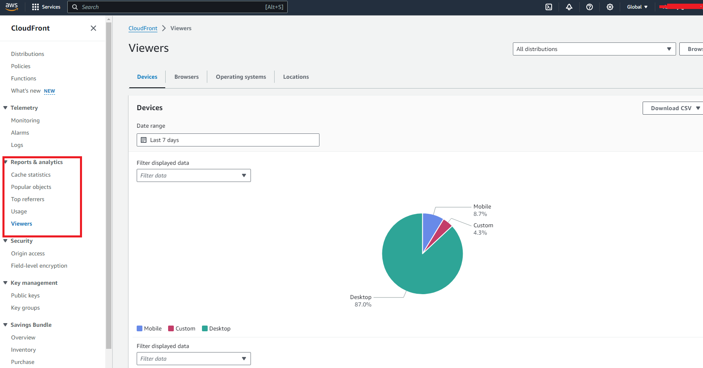Click the Mobile 8.7% chart label

[482, 210]
